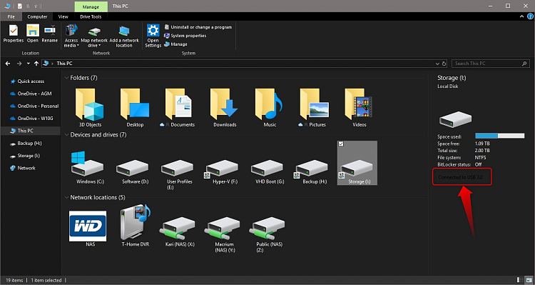This screenshot has height=285, width=535.
Task: Select the Pictures folder
Action: coord(313,107)
